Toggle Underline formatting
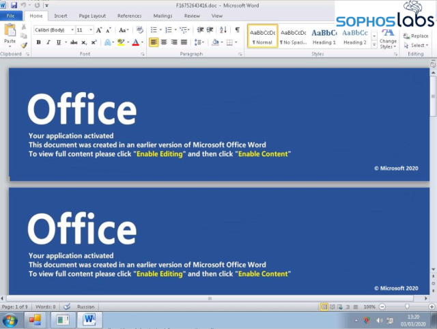437x329 pixels. (59, 42)
